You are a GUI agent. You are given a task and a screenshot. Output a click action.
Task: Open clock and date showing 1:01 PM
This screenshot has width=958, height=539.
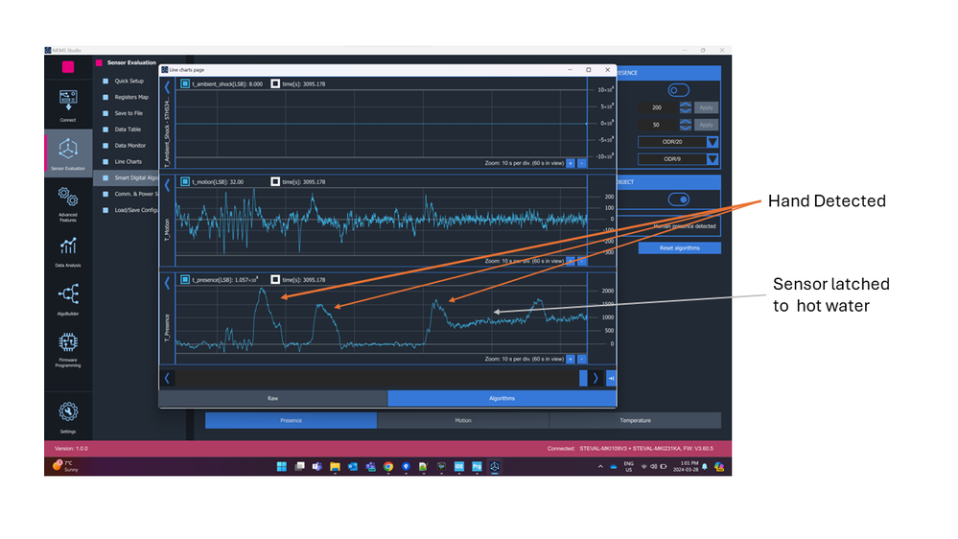click(x=686, y=466)
